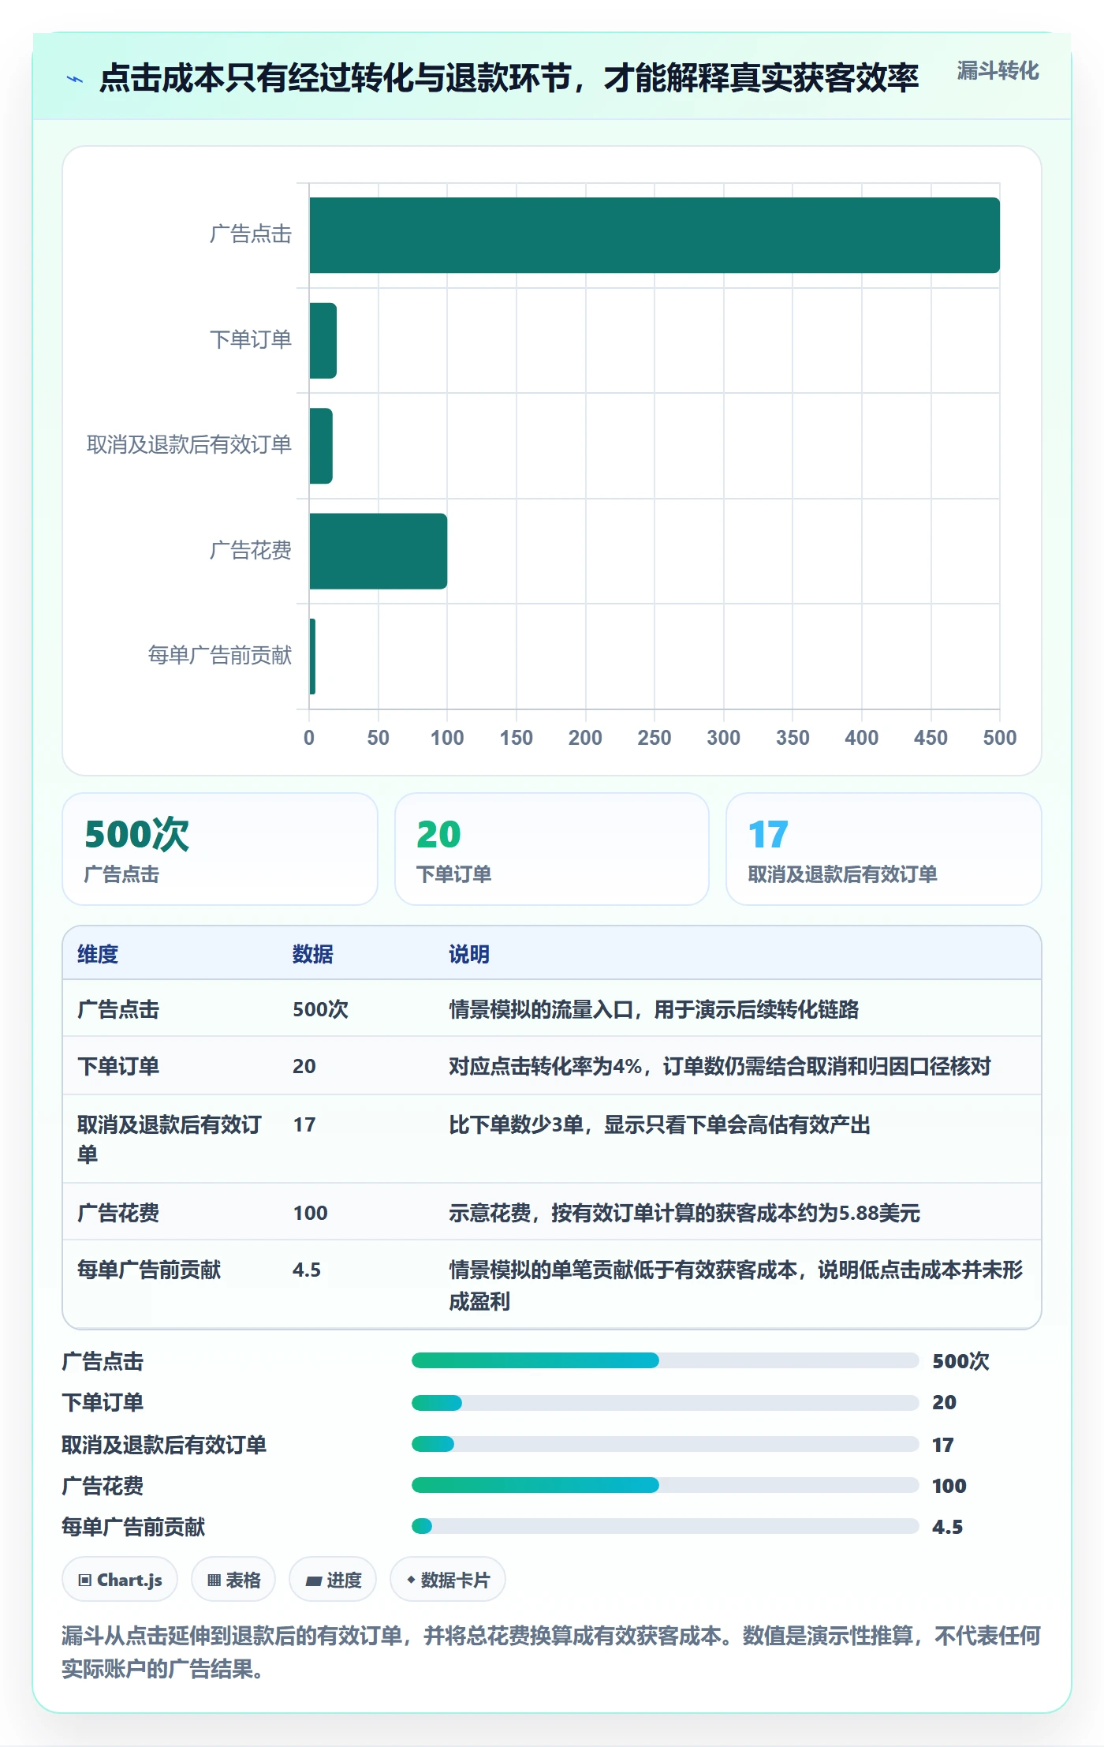Click the 每单广告前贡献 progress bar
Viewport: 1104px width, 1747px height.
point(666,1526)
